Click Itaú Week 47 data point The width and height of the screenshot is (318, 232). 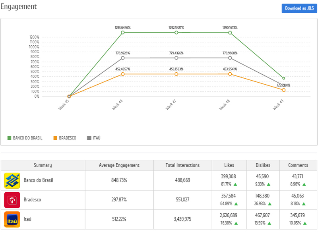(x=176, y=58)
